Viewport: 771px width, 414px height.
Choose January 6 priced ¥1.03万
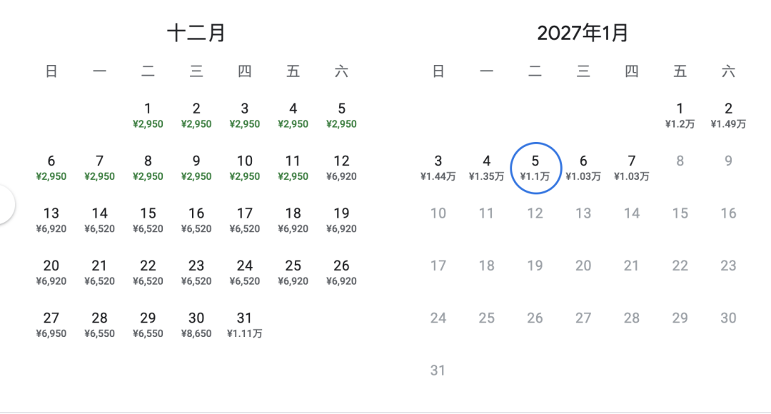tap(583, 168)
